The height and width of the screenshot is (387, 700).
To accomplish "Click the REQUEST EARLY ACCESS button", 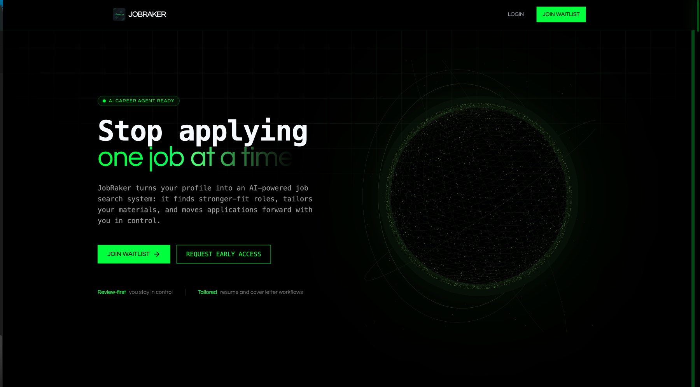I will click(224, 254).
